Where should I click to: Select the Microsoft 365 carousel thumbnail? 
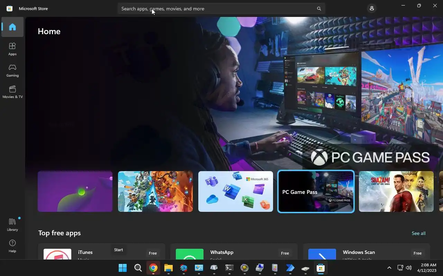click(236, 191)
